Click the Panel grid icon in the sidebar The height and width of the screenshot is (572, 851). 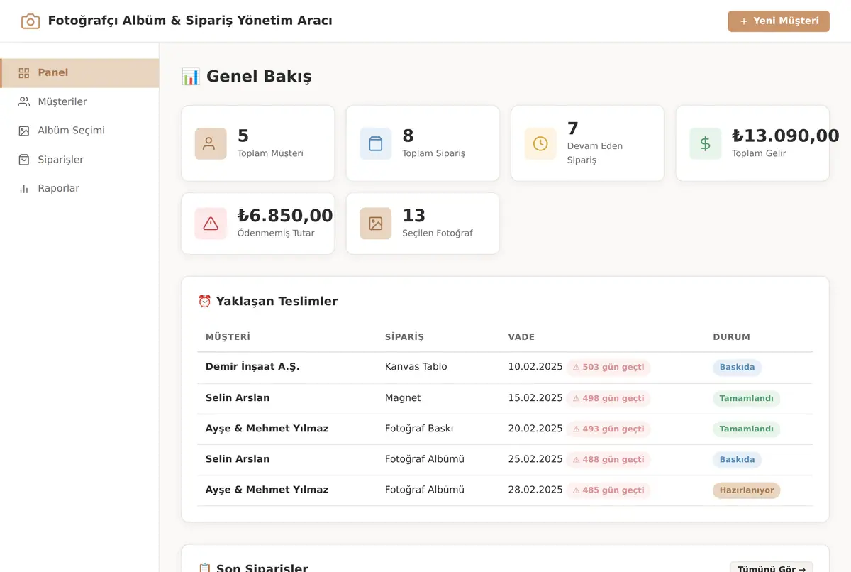[24, 73]
